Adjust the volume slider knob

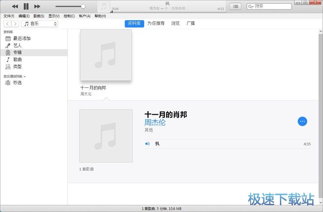point(83,6)
